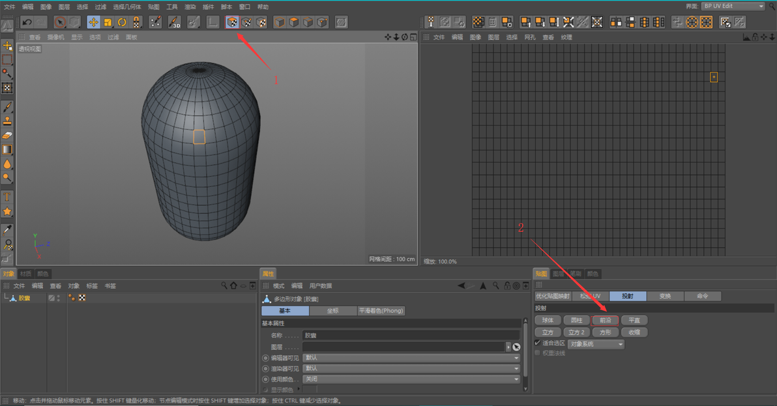This screenshot has width=777, height=406.
Task: Open the 对象系统 dropdown
Action: pos(596,343)
